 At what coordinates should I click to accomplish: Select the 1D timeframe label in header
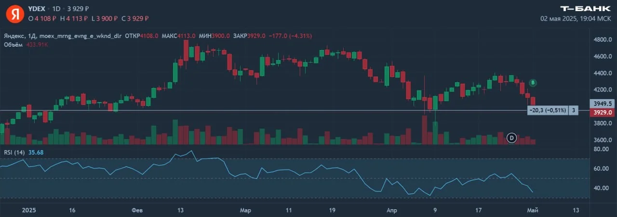pyautogui.click(x=57, y=9)
